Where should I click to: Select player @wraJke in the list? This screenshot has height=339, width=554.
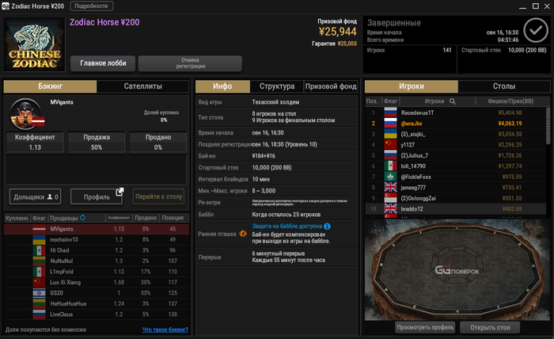click(x=455, y=124)
